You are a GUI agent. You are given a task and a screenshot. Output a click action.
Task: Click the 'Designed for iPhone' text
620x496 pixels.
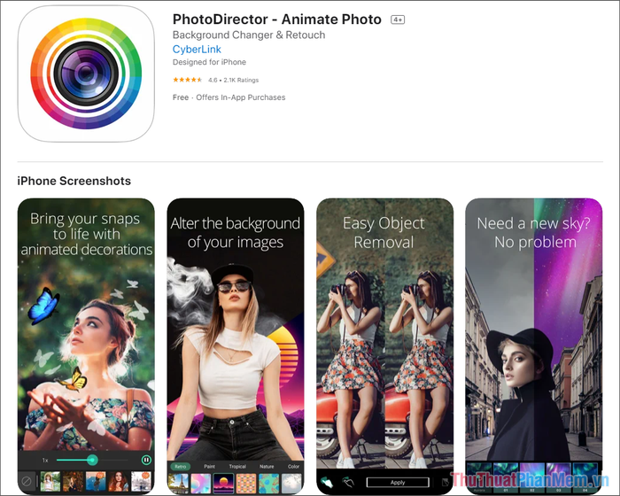click(209, 62)
